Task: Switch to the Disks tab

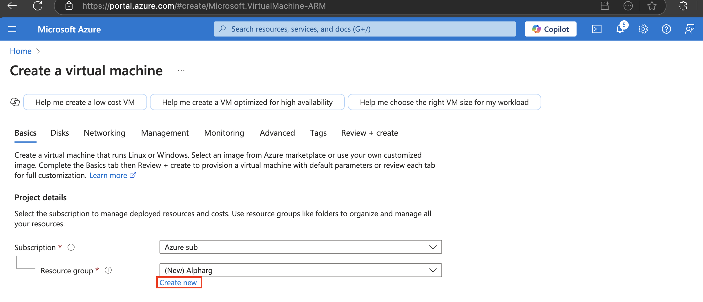Action: [60, 133]
